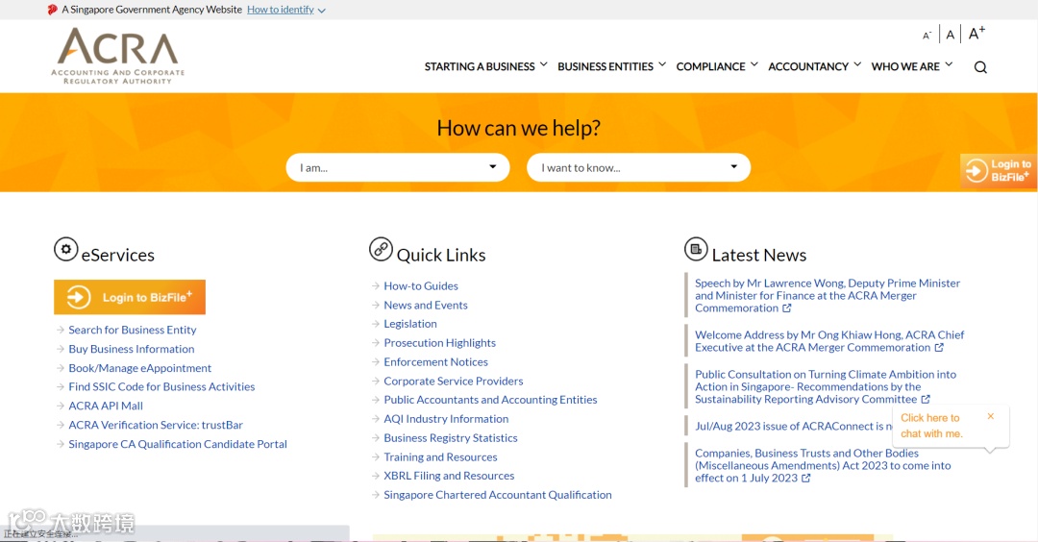Open News and Events quick link

tap(426, 305)
